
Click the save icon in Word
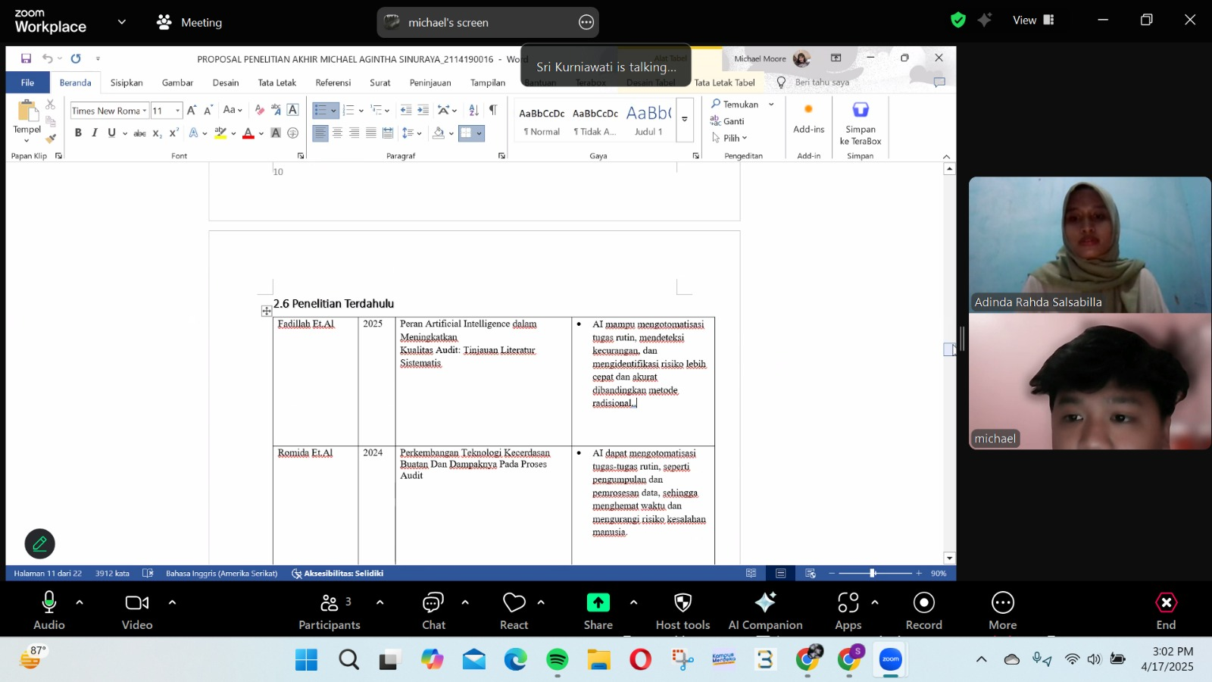[x=26, y=58]
